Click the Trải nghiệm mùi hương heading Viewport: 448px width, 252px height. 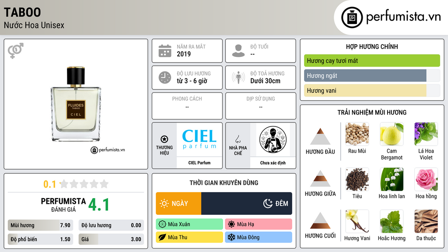point(372,112)
